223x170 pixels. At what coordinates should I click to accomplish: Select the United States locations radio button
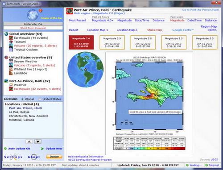tap(40, 99)
